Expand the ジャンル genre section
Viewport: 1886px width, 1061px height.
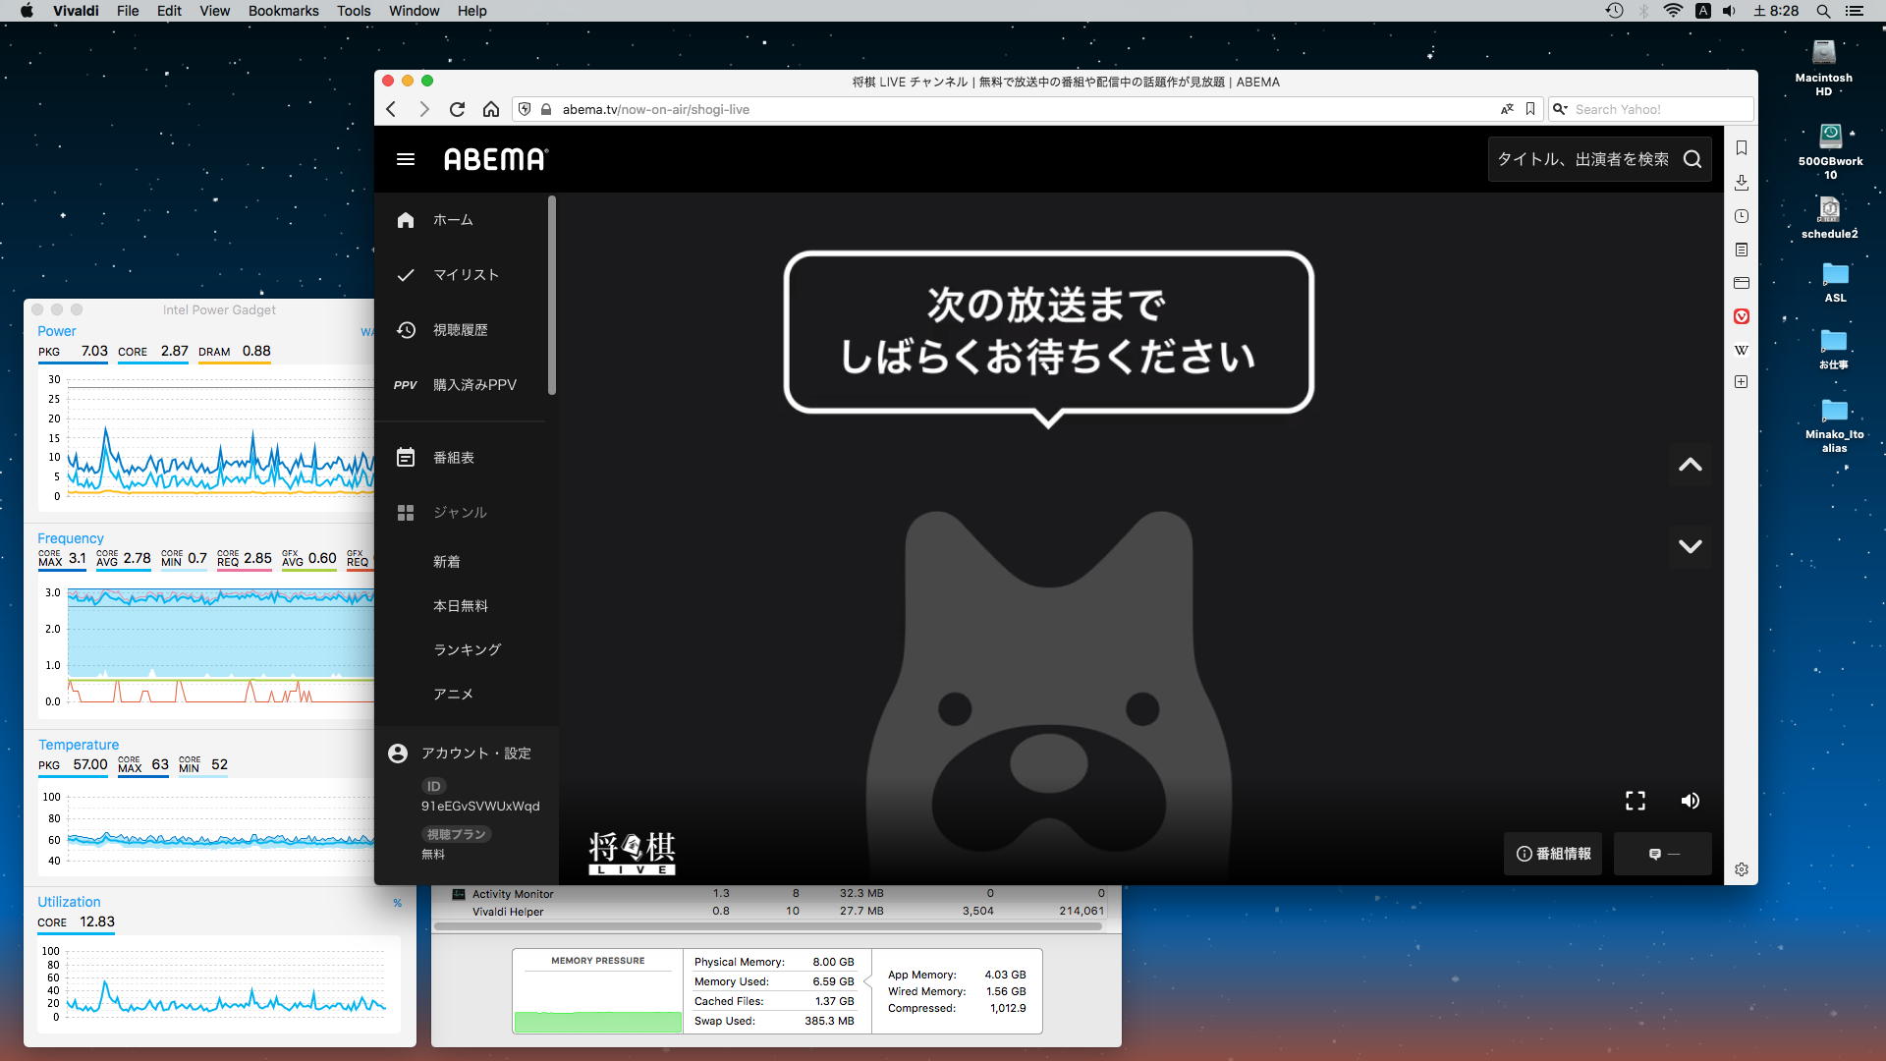pyautogui.click(x=460, y=513)
